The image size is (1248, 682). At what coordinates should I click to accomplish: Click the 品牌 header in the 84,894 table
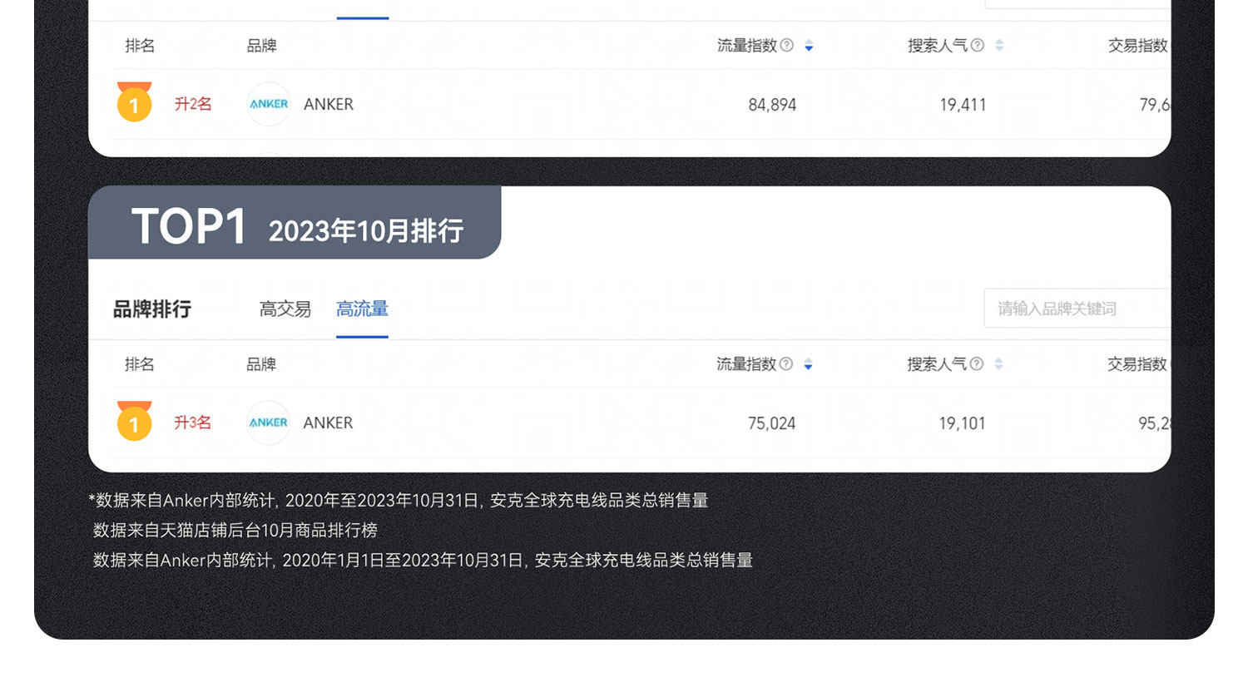click(x=261, y=46)
